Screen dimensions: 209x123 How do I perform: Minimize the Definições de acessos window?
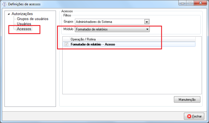pyautogui.click(x=183, y=3)
